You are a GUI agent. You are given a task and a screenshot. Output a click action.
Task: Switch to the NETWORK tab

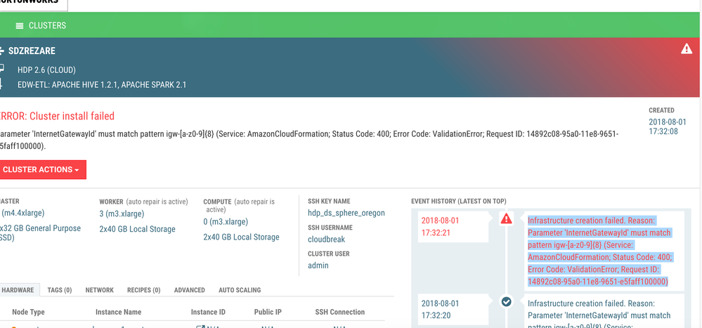(99, 290)
